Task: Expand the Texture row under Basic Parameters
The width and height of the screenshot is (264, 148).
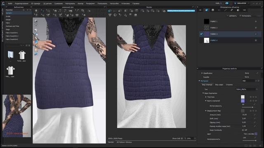Action: (x=206, y=97)
